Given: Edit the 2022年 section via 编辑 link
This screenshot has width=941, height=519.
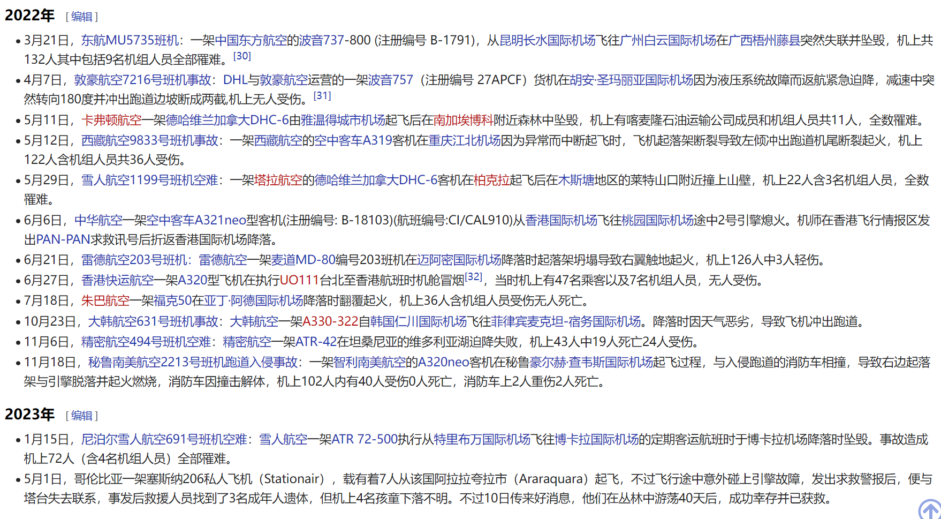Looking at the screenshot, I should coord(82,17).
